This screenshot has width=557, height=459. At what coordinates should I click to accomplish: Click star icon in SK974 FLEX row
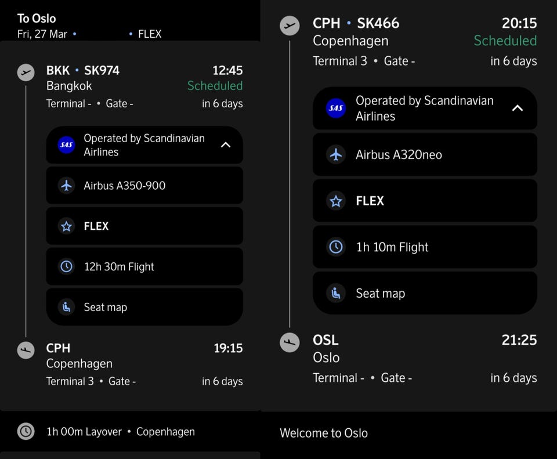pyautogui.click(x=66, y=226)
